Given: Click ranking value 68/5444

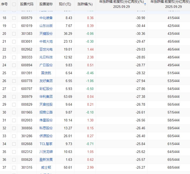Looking at the screenshot, I should coord(174,168).
